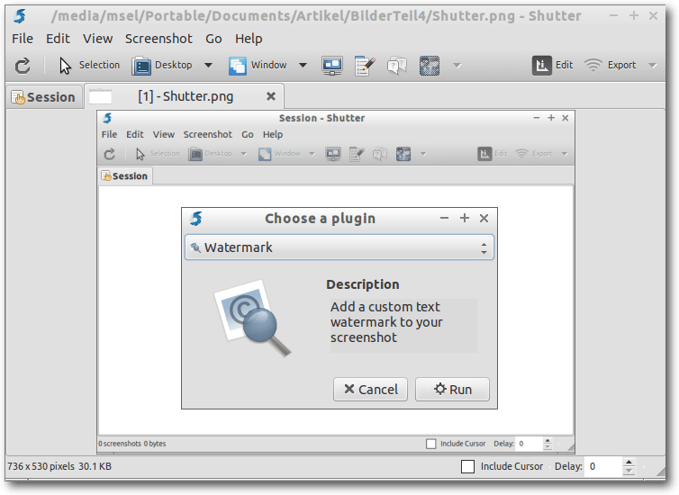Open the Edit menu in main window
Screen dimensions: 679x495
[58, 39]
